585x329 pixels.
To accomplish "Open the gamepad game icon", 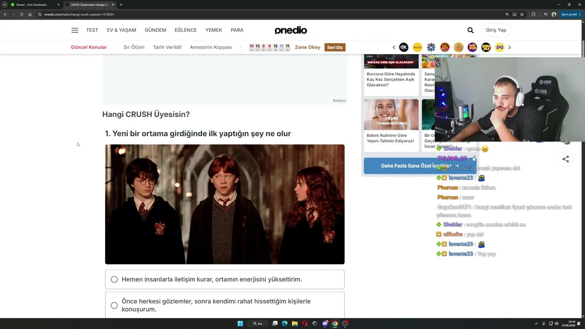I will tap(500, 47).
